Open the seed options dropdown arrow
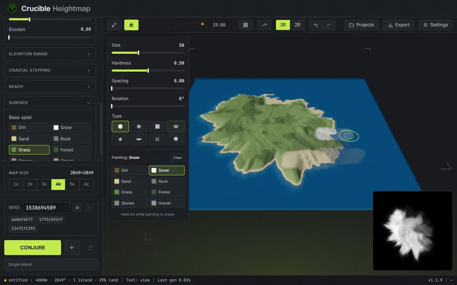Screen dimensions: 457x285 tap(89, 207)
